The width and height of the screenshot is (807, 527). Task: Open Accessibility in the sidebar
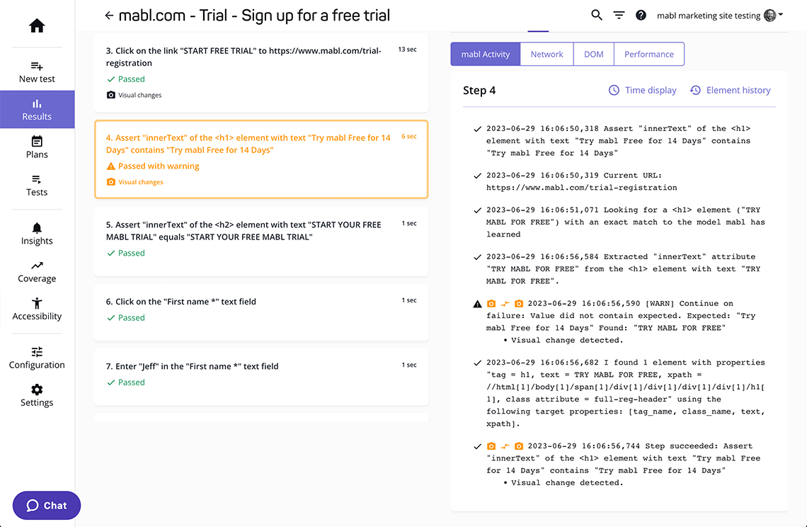click(37, 309)
